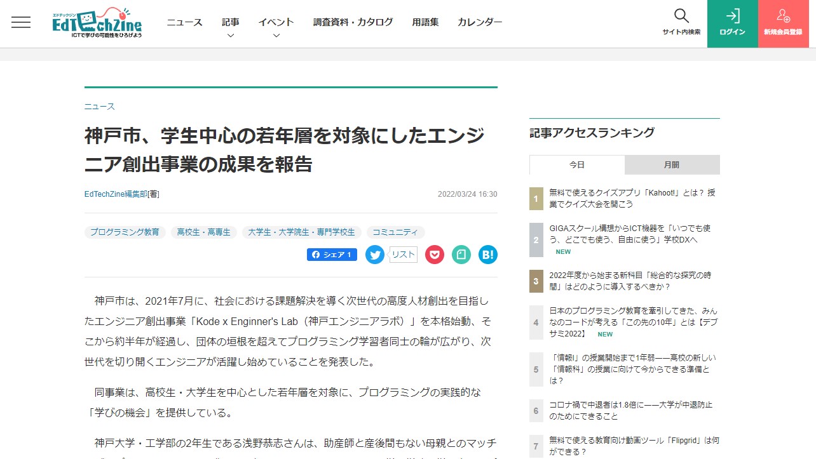Open the hamburger menu icon

[x=21, y=22]
